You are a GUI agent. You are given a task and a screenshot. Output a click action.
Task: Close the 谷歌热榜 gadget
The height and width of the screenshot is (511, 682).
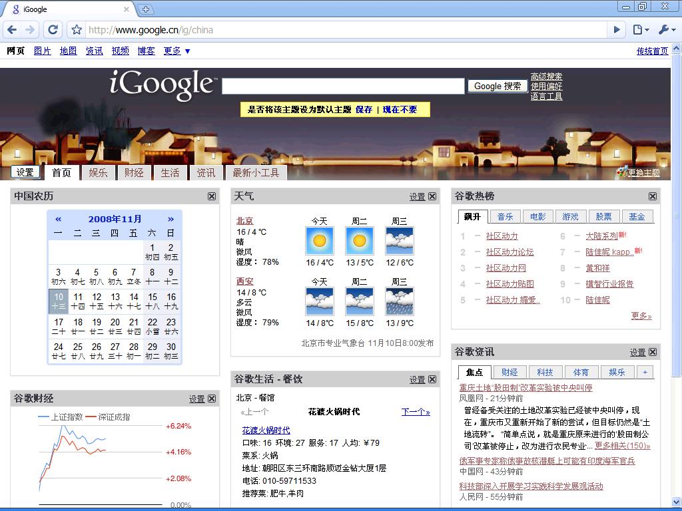click(653, 196)
